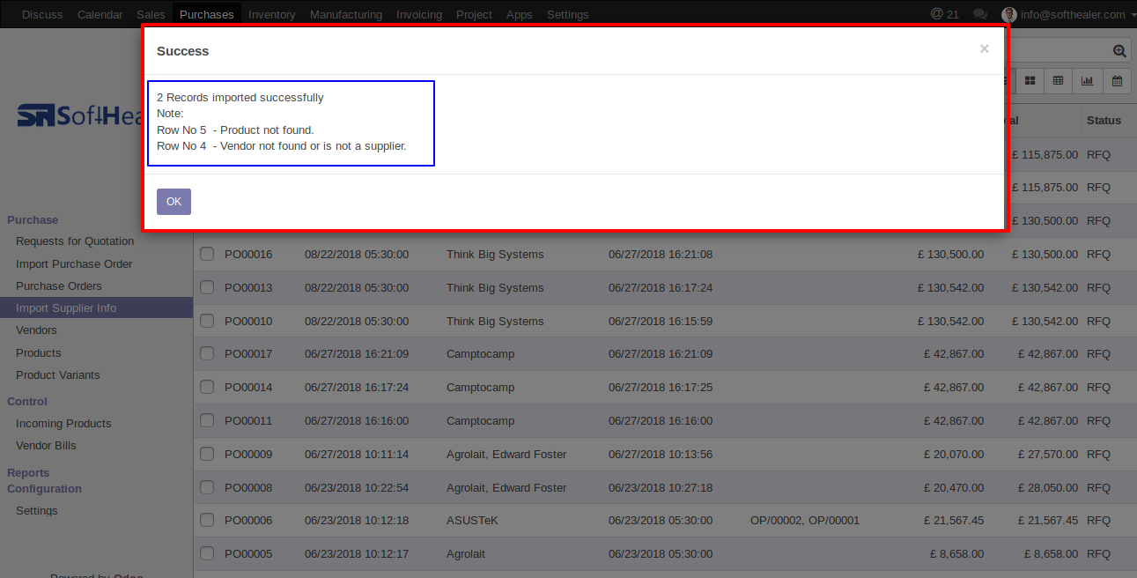Focus the search input field
Image resolution: width=1137 pixels, height=578 pixels.
tap(1057, 51)
